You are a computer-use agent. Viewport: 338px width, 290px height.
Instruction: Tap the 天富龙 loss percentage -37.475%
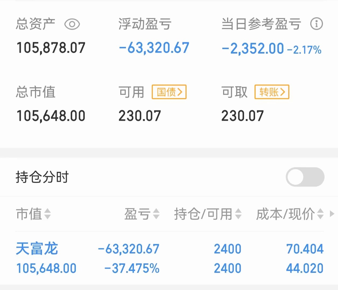pos(132,268)
